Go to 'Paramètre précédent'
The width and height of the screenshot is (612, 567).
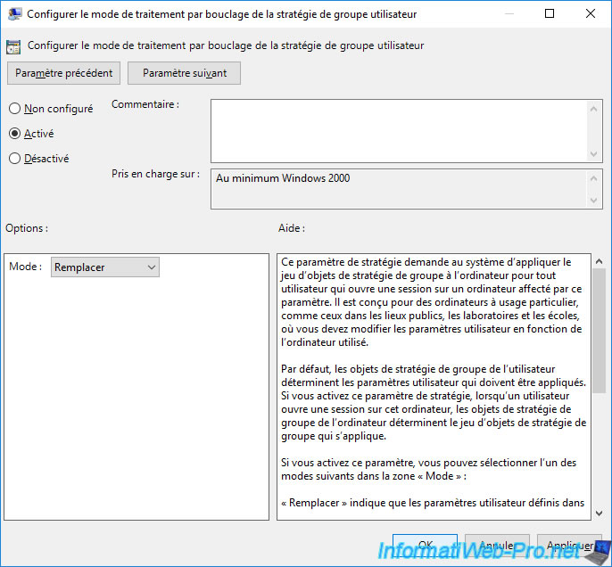click(63, 73)
